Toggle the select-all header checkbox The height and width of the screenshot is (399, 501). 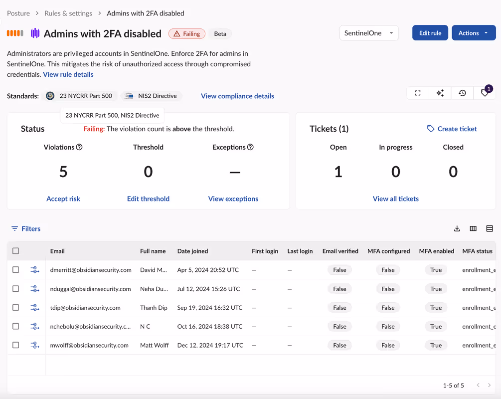[15, 251]
